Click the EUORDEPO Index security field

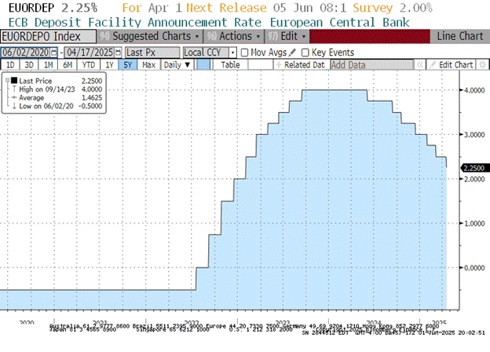click(48, 37)
